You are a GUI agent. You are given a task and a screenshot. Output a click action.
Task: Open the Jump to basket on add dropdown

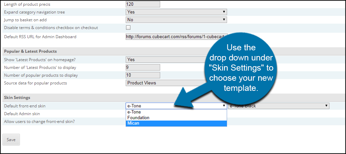coord(176,20)
